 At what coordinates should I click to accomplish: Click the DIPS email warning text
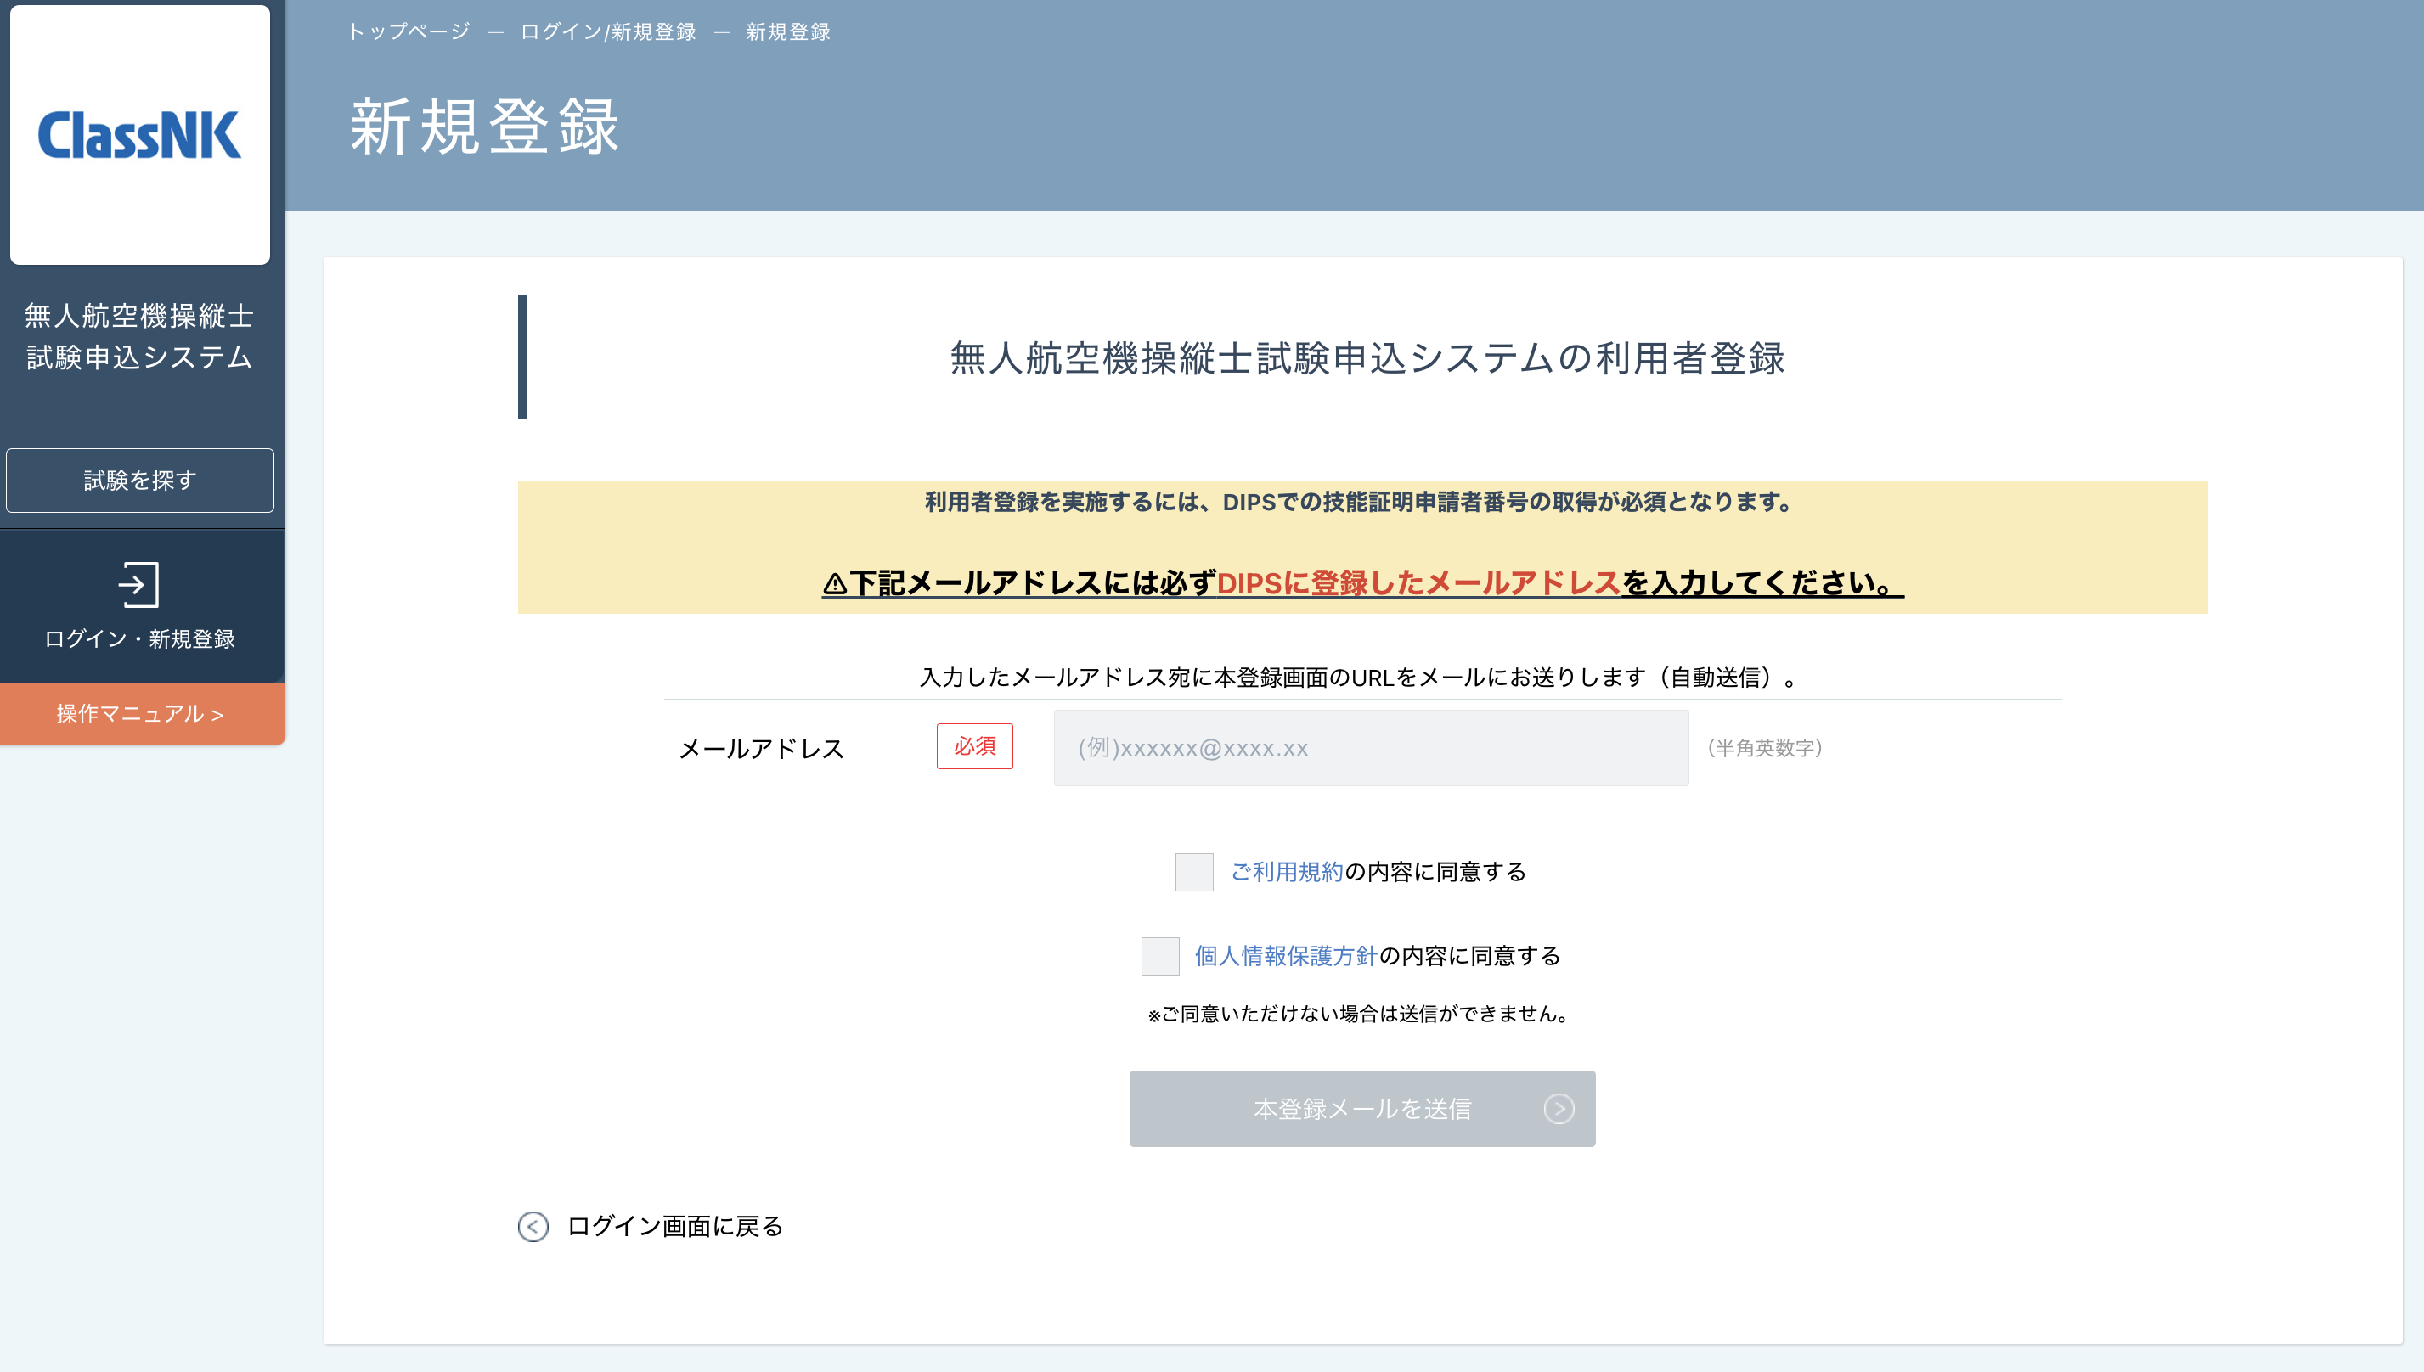pos(1363,582)
